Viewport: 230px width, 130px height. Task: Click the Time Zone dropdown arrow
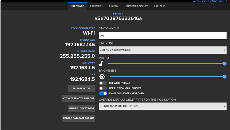pyautogui.click(x=225, y=50)
